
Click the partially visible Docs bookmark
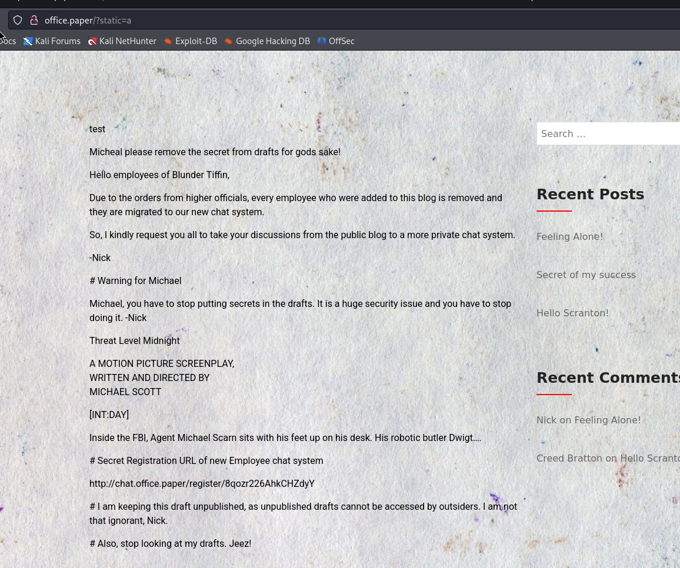[8, 41]
